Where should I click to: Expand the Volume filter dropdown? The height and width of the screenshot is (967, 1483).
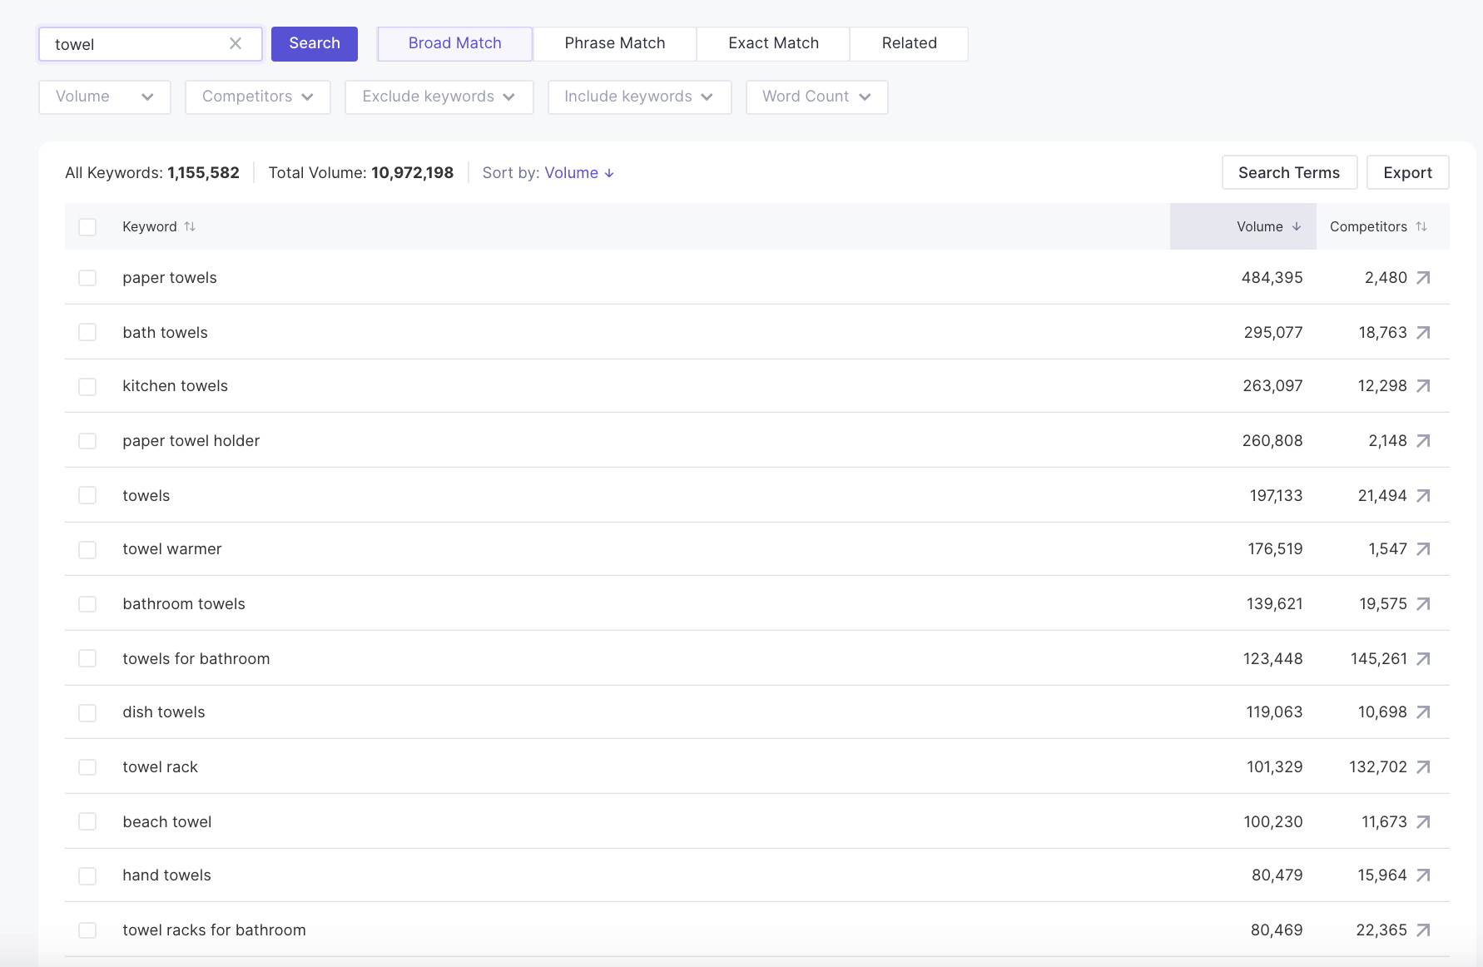click(105, 97)
